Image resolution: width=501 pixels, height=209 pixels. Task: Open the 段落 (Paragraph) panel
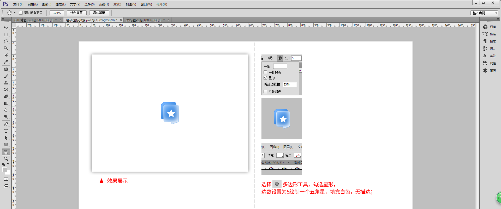(490, 41)
